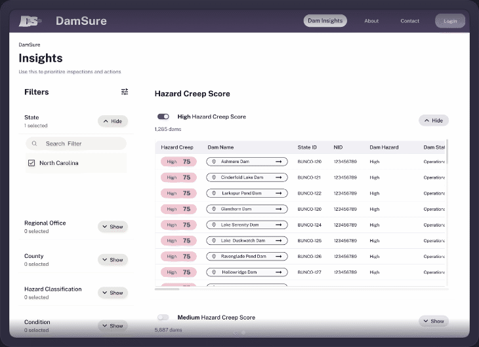Open the filter settings sliders icon

point(125,92)
